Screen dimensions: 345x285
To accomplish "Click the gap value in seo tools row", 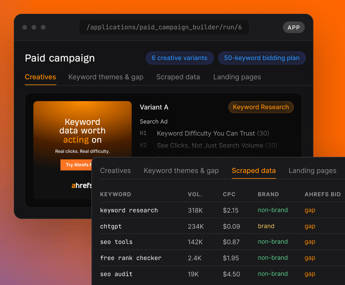I will (310, 242).
